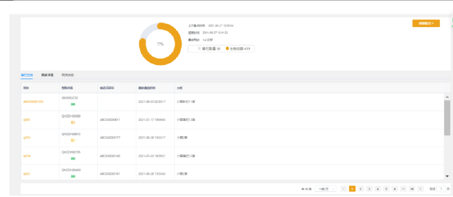Select page 10 in pagination
Image resolution: width=453 pixels, height=197 pixels.
point(412,189)
